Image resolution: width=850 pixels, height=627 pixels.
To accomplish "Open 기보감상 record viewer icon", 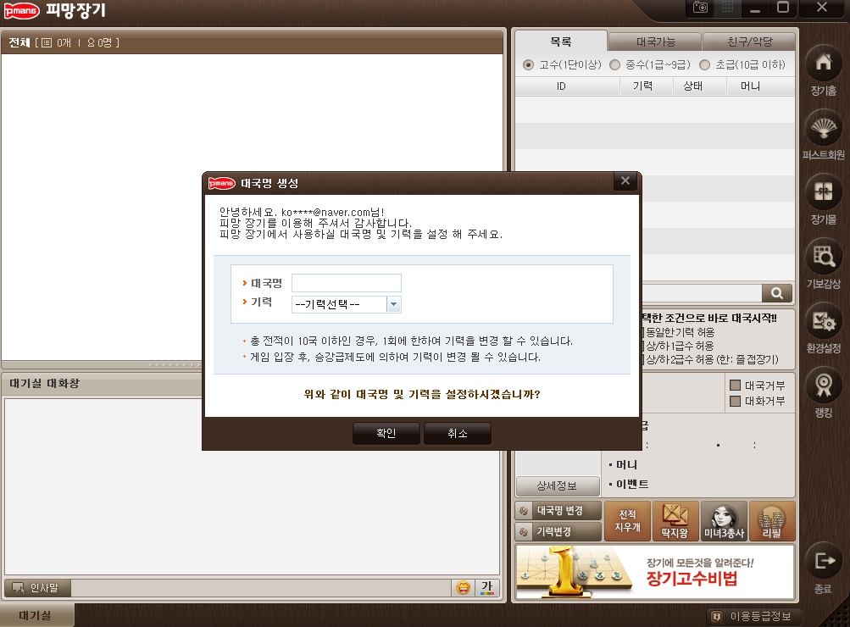I will pos(823,257).
